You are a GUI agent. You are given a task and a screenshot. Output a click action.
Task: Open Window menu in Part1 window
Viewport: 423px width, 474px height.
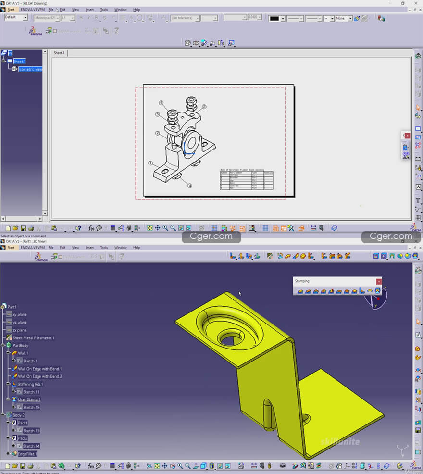120,248
